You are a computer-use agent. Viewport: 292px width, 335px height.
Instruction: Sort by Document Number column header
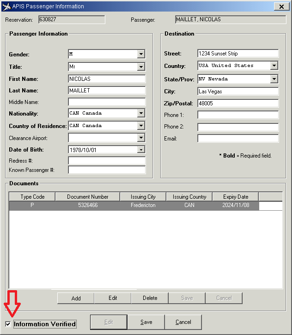(88, 197)
